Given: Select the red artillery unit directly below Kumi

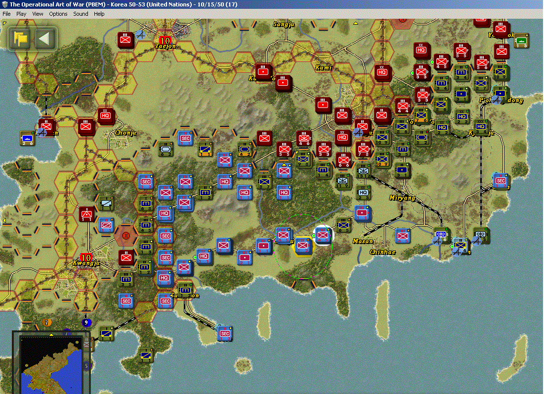Looking at the screenshot, I should point(323,105).
